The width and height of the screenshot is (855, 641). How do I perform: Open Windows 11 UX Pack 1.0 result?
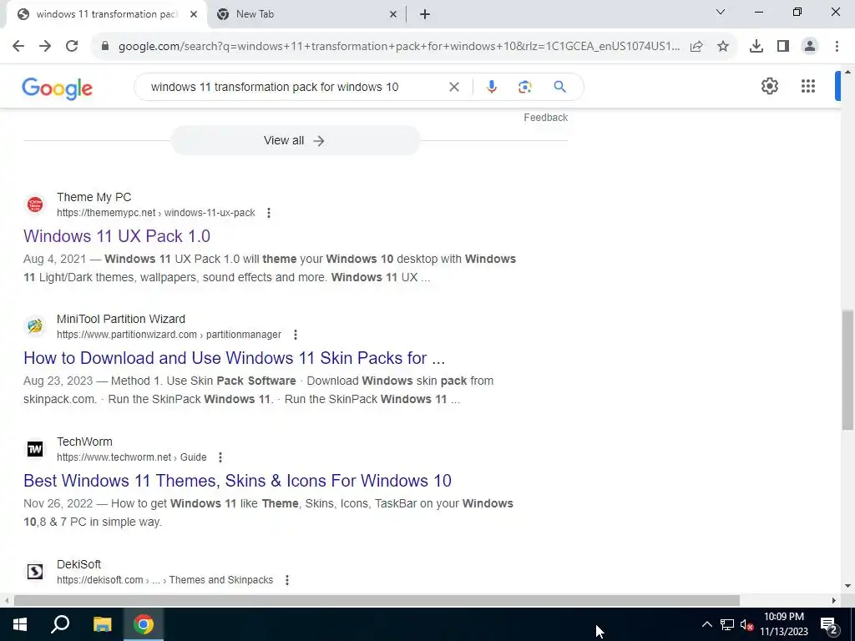(x=117, y=236)
